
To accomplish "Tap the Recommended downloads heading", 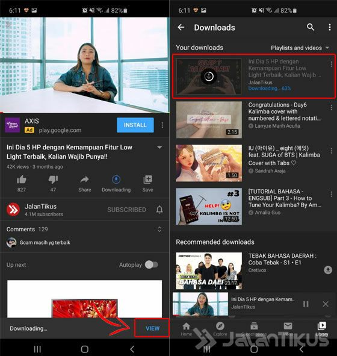I will (x=215, y=242).
